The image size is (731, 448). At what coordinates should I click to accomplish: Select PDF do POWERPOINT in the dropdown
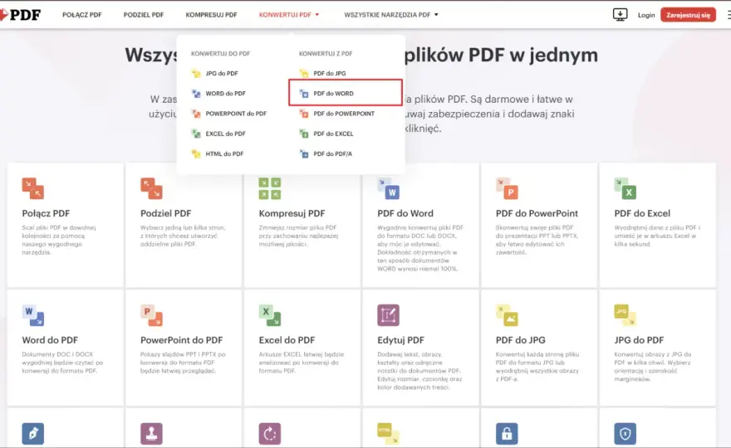pyautogui.click(x=344, y=114)
